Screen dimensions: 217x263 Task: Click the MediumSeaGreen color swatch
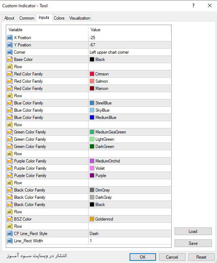92,132
